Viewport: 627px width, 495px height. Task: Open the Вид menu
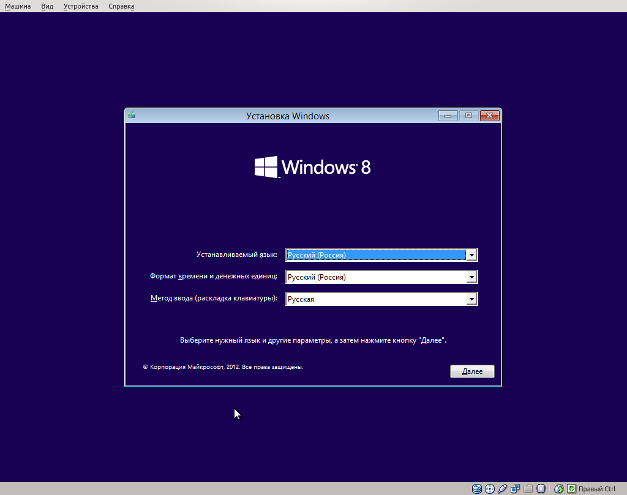pos(47,6)
